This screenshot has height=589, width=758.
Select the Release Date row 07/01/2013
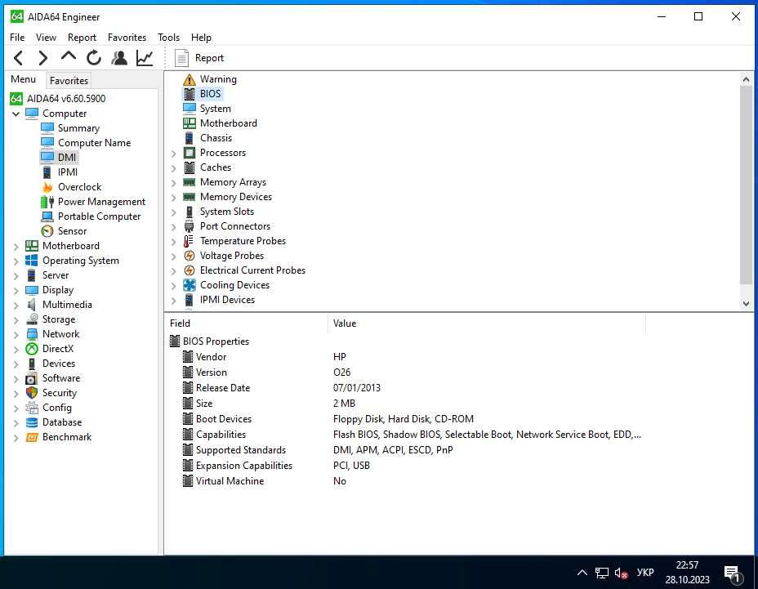pos(409,388)
